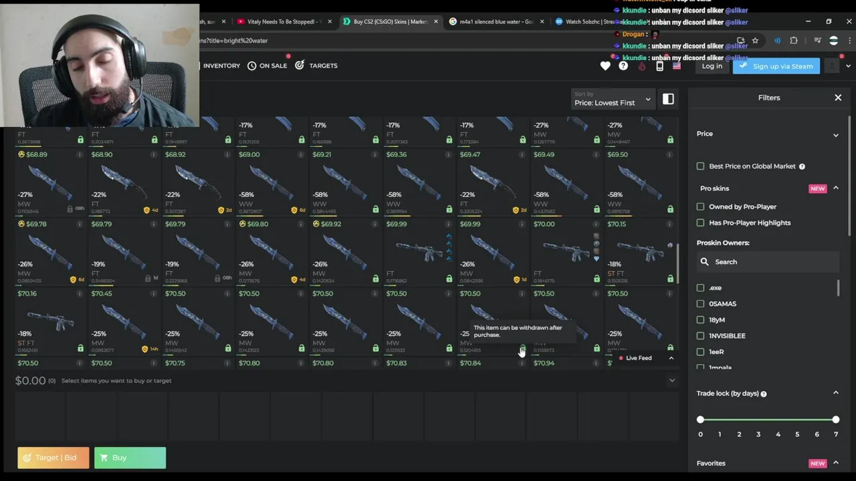Collapse the Favorites filter section
Viewport: 856px width, 481px height.
click(835, 462)
